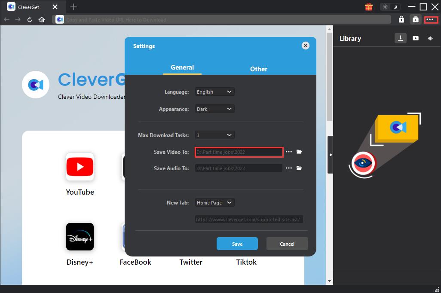This screenshot has height=293, width=441.
Task: Click the Save Video To path field
Action: coord(239,152)
